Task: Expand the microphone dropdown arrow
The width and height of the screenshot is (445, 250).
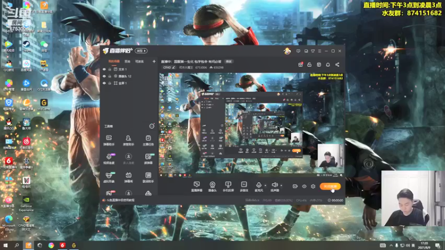Action: click(x=265, y=186)
